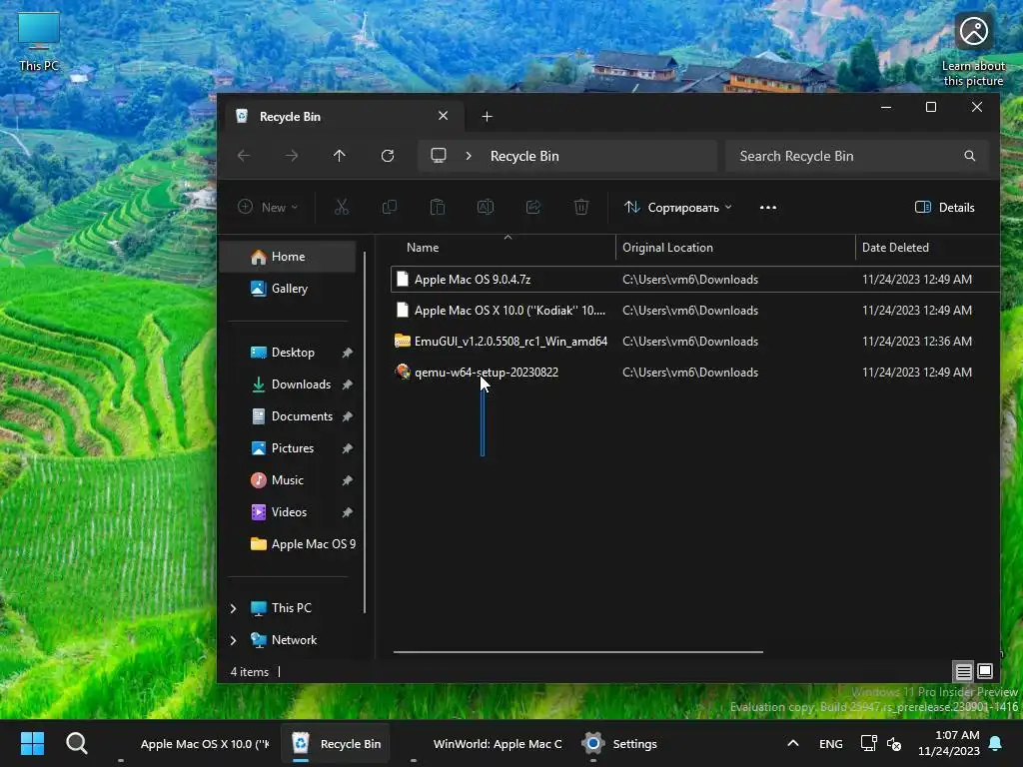The height and width of the screenshot is (767, 1023).
Task: Open This PC desktop icon
Action: click(x=39, y=40)
